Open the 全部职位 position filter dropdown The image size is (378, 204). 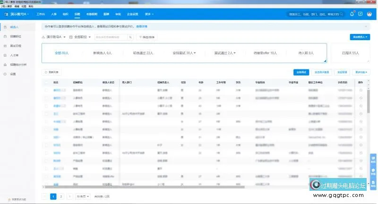click(80, 37)
